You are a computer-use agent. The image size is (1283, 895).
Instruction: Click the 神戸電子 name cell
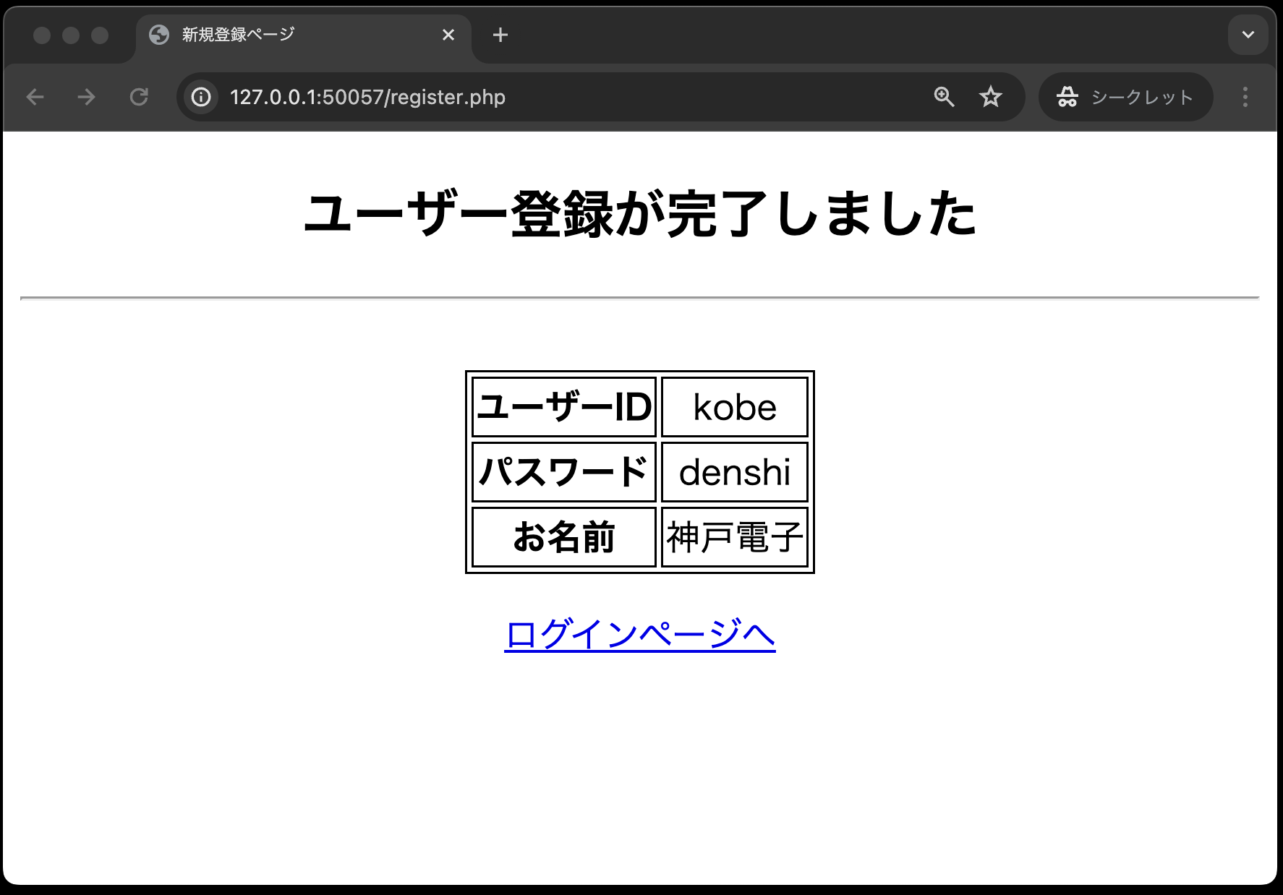coord(735,537)
